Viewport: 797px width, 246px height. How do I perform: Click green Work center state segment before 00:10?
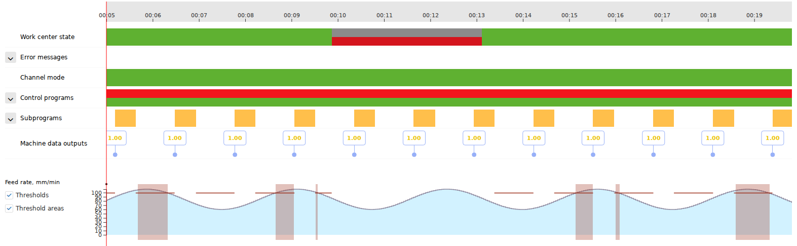219,37
